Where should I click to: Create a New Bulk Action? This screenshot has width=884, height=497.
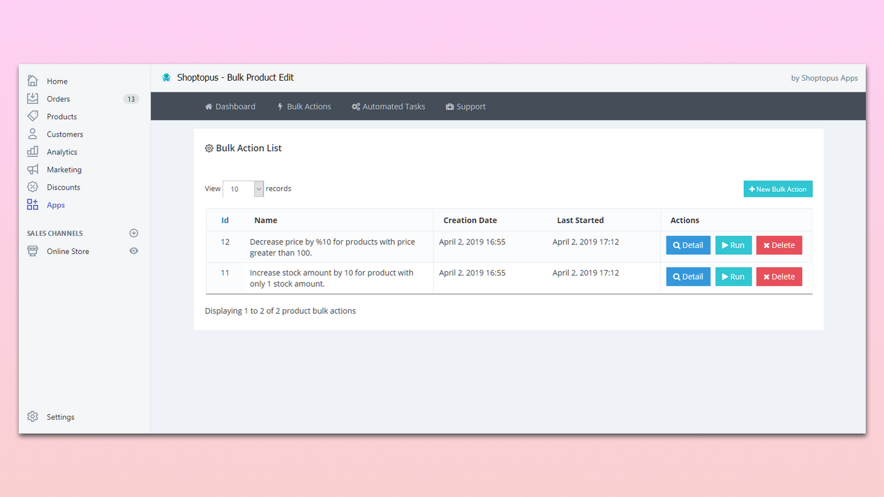point(778,188)
